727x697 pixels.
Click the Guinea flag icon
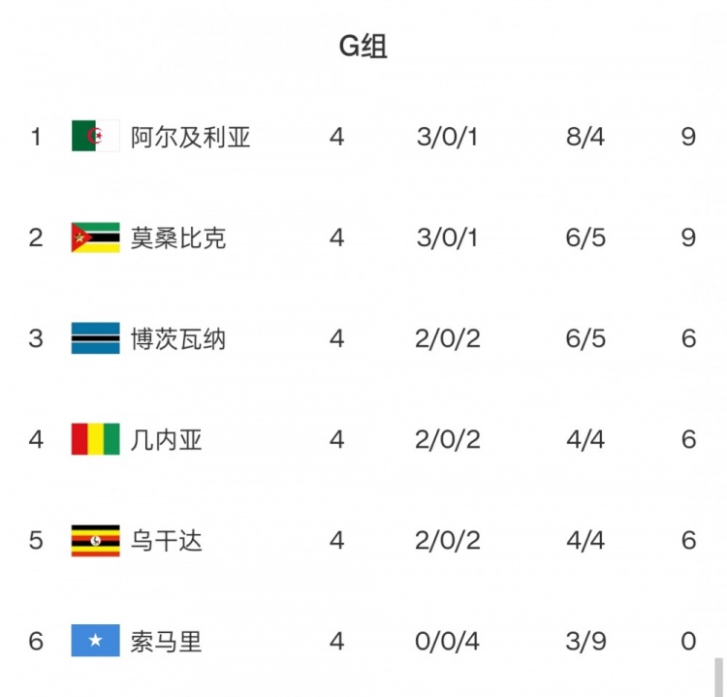[95, 439]
